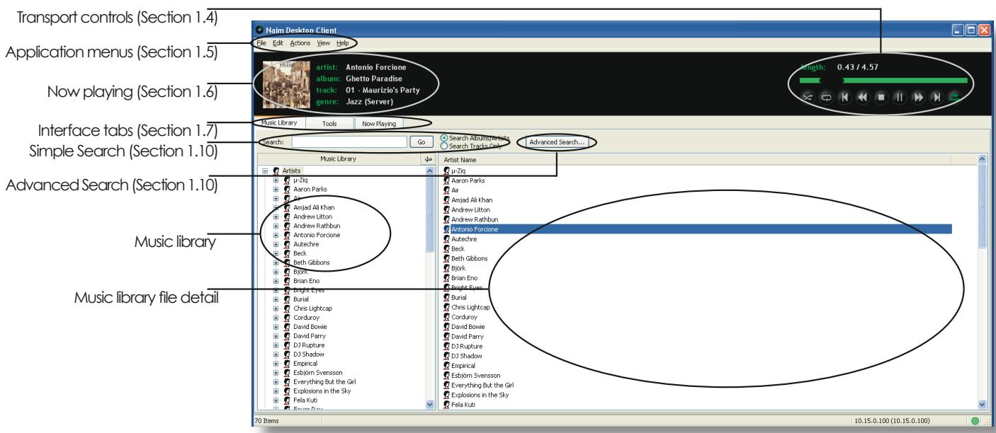The image size is (996, 433).
Task: Click the Naim Desktop Client title bar icon
Action: pos(259,30)
